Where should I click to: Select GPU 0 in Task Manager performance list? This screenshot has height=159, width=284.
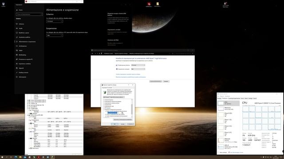point(228,147)
